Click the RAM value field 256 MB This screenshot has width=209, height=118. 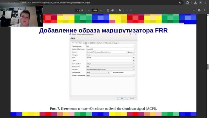point(109,58)
